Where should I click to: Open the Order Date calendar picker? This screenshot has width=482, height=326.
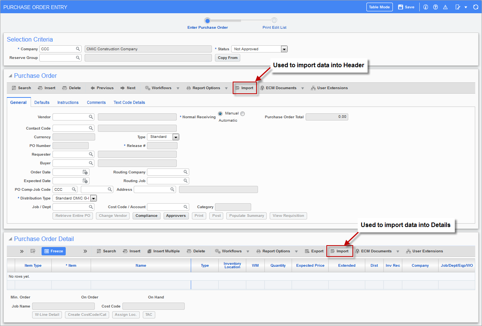tap(86, 172)
